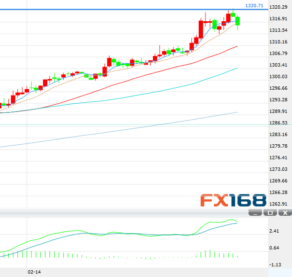
Task: Click the 1320.29 top price axis label
Action: 279,7
